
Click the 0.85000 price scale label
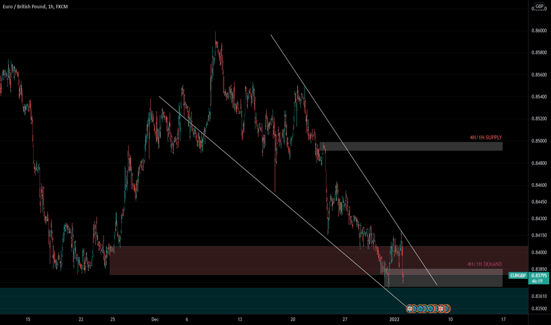[539, 141]
